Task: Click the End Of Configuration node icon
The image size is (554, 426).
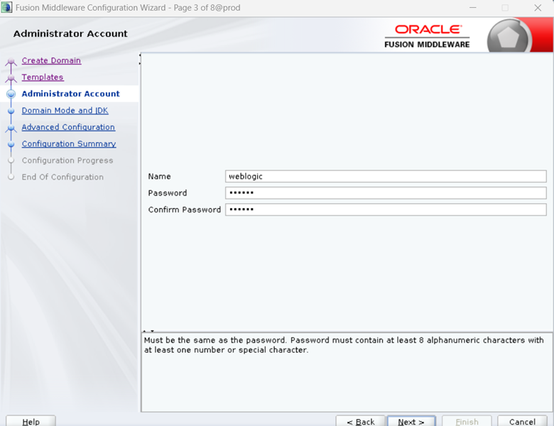Action: 11,177
